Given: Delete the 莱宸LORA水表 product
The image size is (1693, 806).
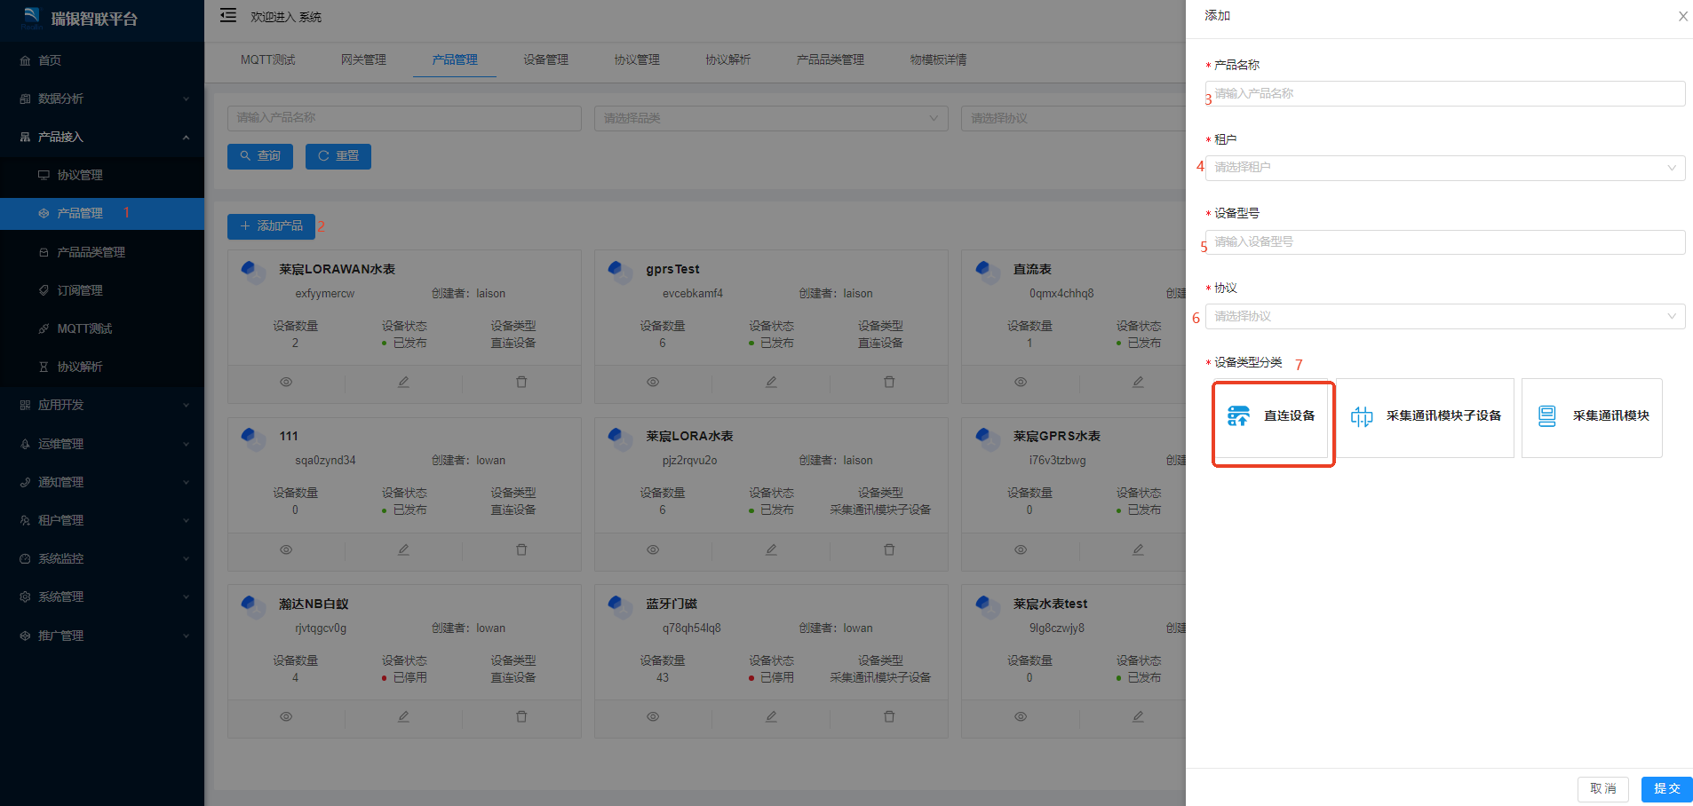Looking at the screenshot, I should click(x=889, y=549).
